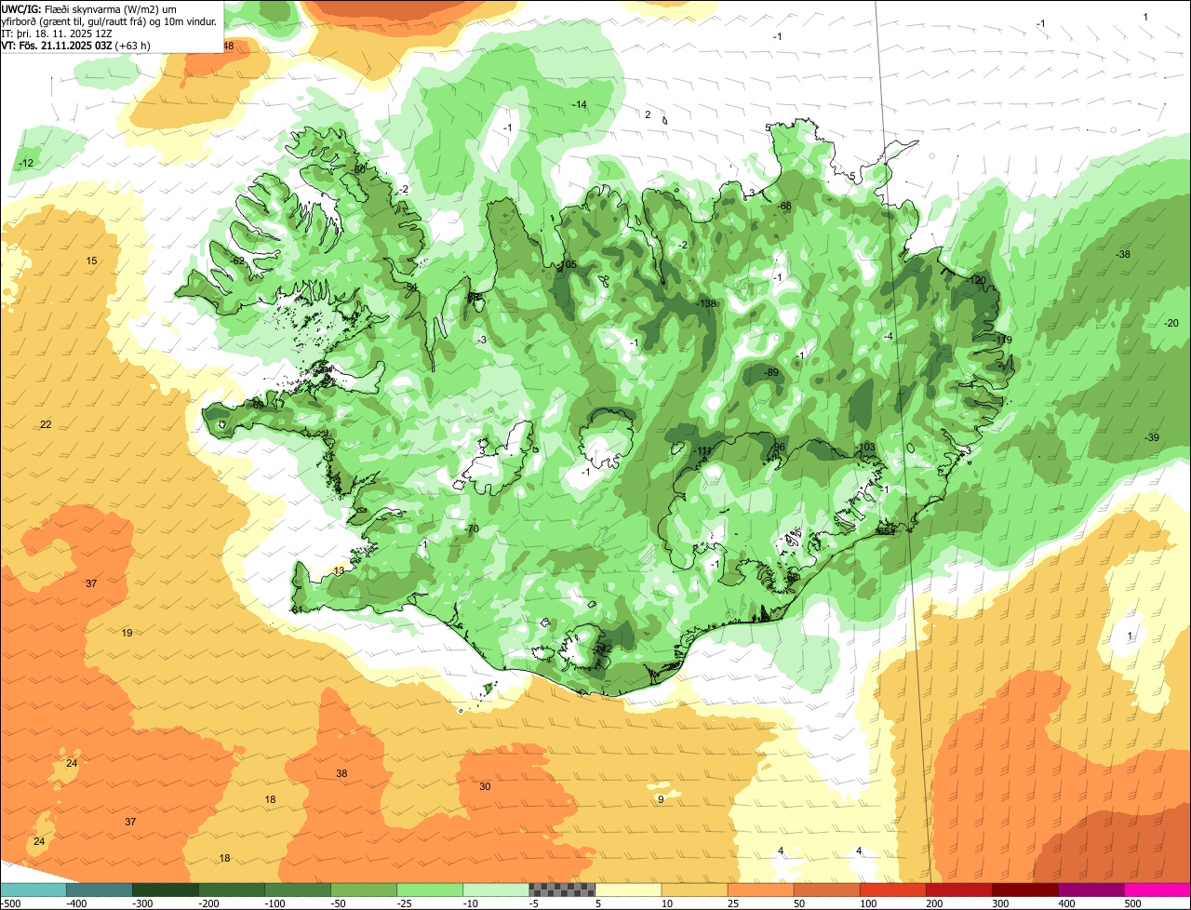Click the dark teal swatch between -400 and -300
Screen dimensions: 1191x910
pos(99,890)
